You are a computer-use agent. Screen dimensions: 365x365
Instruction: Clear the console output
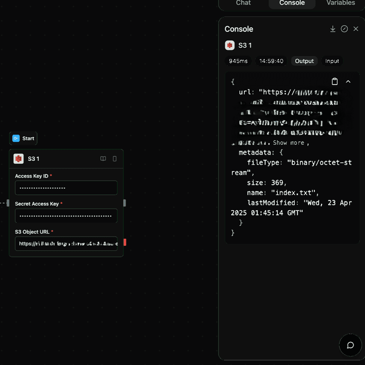(x=344, y=29)
